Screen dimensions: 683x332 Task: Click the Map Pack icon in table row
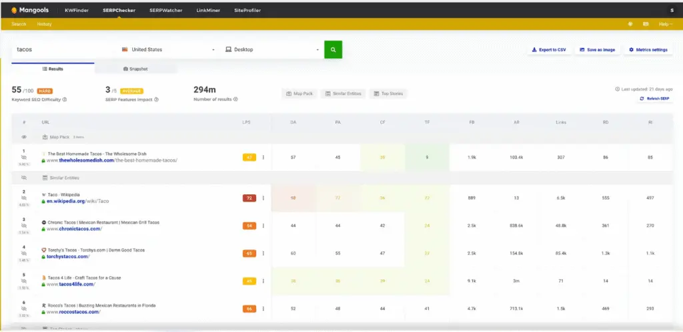[x=45, y=137]
